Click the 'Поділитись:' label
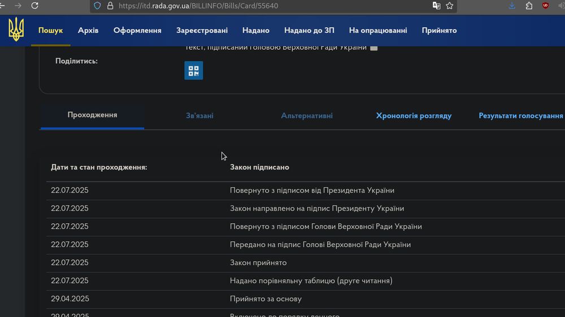 point(76,61)
